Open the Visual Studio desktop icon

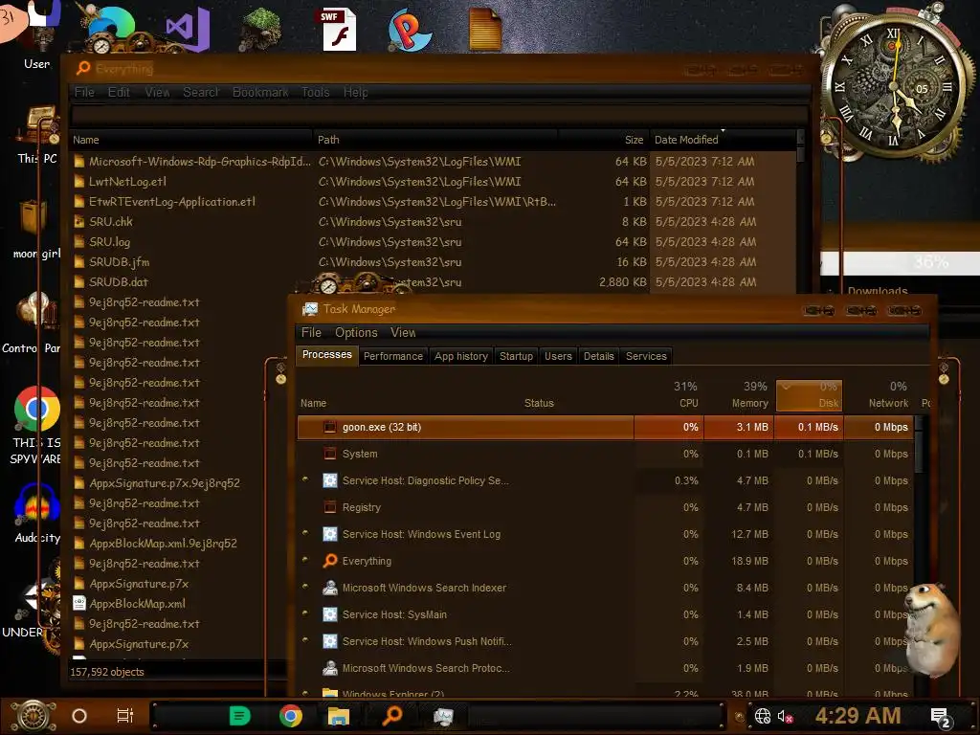tap(188, 29)
